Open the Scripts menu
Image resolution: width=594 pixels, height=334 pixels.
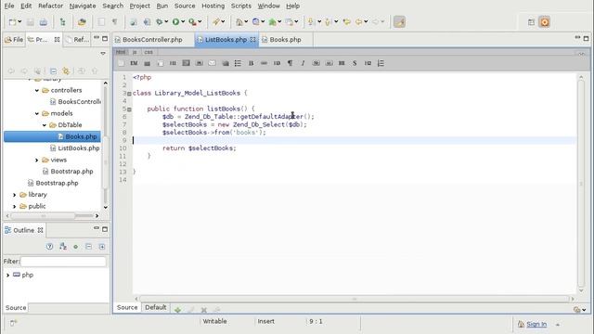pos(241,6)
